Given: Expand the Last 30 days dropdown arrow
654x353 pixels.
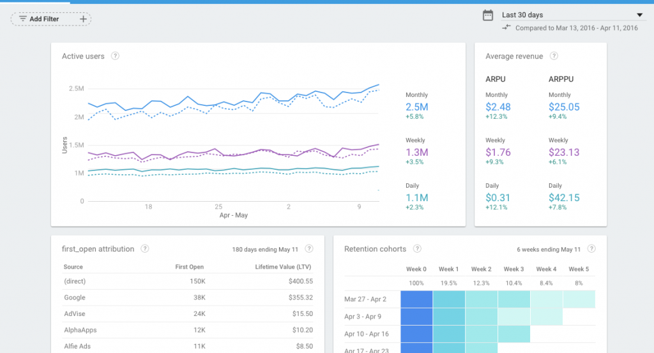Looking at the screenshot, I should point(639,15).
